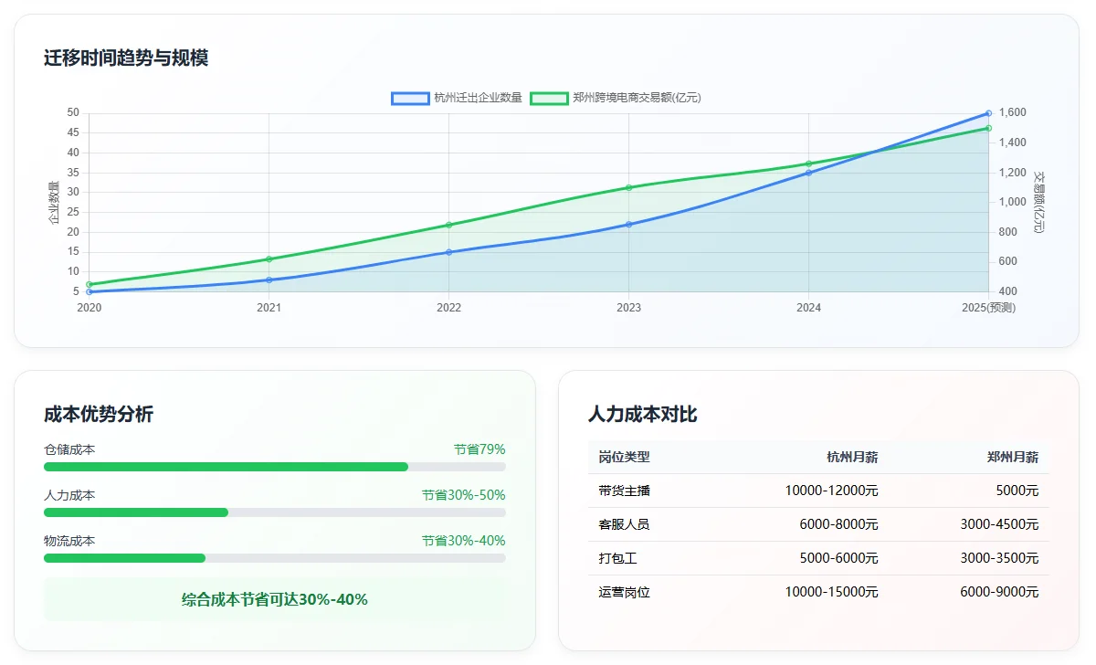
Task: Click the blue data point at 2022
Action: (x=448, y=252)
